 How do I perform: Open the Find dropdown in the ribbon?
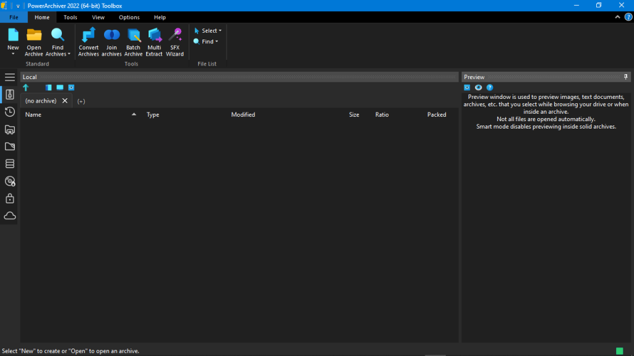[205, 41]
